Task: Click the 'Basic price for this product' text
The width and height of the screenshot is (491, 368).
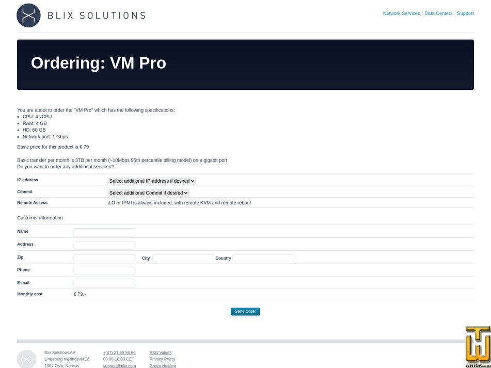Action: coord(53,147)
